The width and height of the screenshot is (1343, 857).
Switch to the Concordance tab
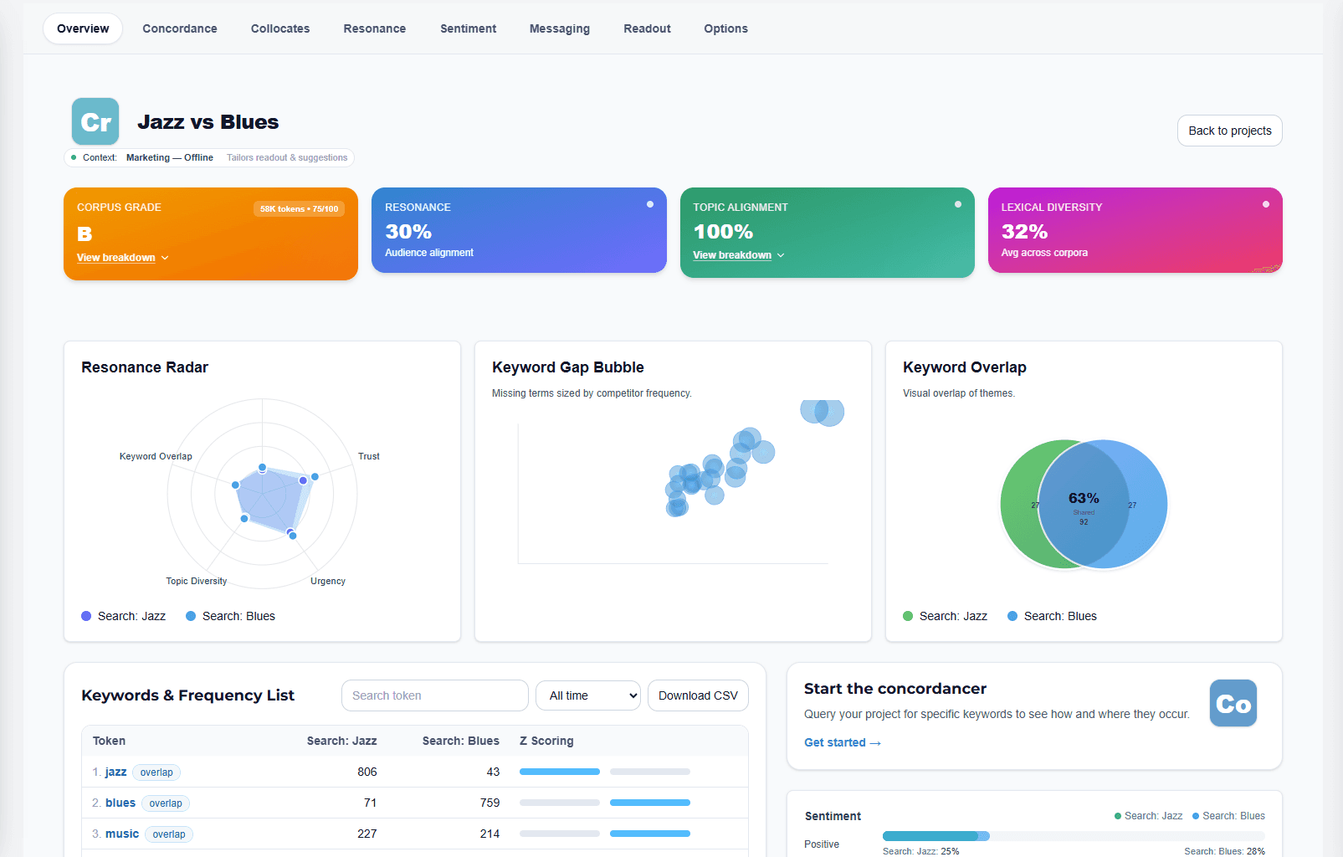[x=180, y=28]
